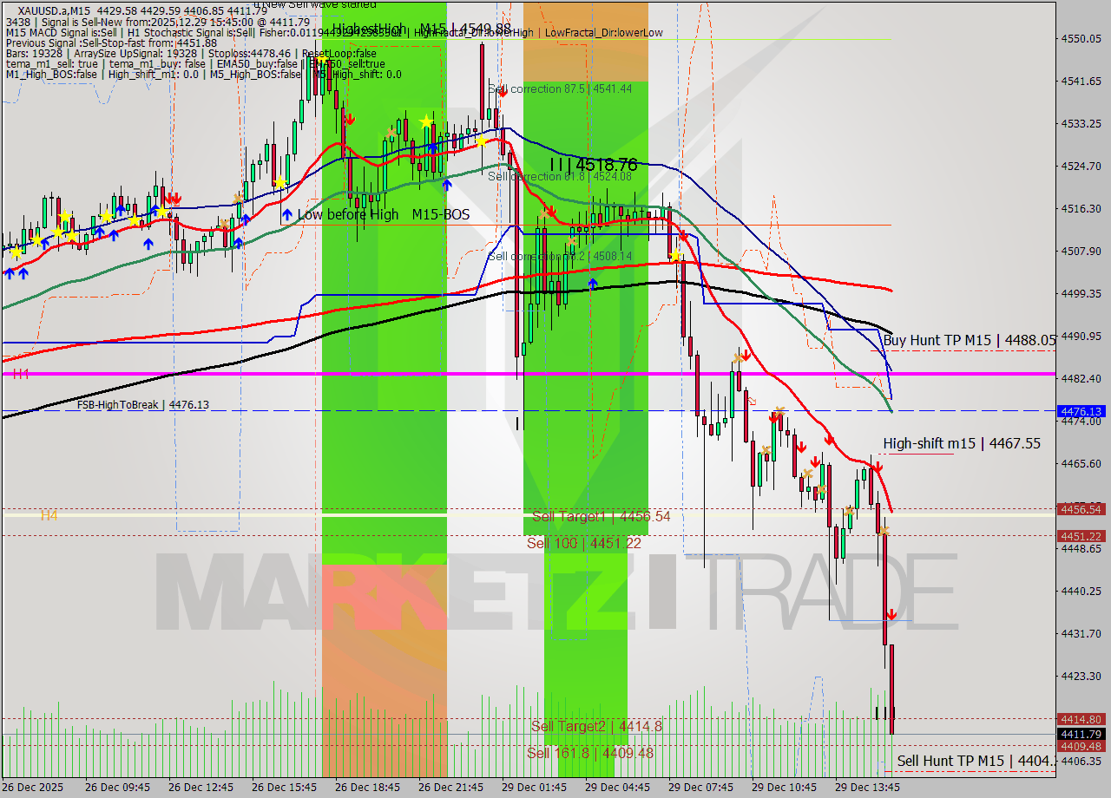Toggle the EMA50_sell:true indicator flag

(347, 62)
